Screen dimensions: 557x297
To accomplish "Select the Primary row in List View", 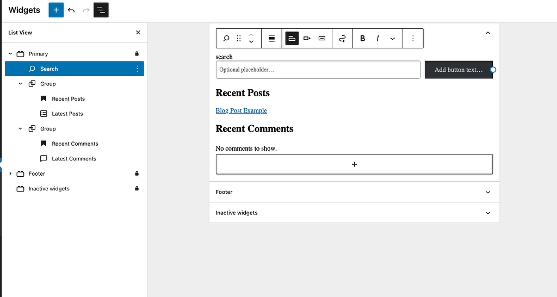I will [x=74, y=54].
